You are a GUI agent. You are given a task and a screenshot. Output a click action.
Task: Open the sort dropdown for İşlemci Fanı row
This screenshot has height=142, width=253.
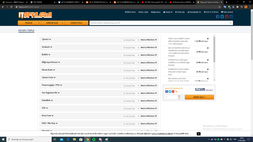coord(130,78)
